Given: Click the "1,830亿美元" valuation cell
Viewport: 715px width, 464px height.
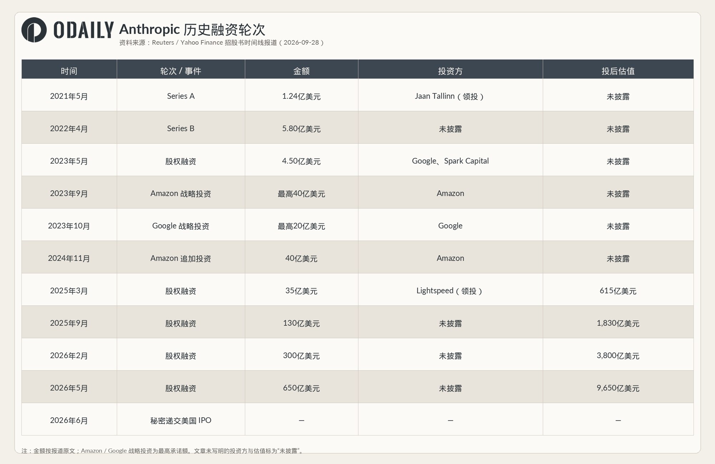Looking at the screenshot, I should 618,322.
